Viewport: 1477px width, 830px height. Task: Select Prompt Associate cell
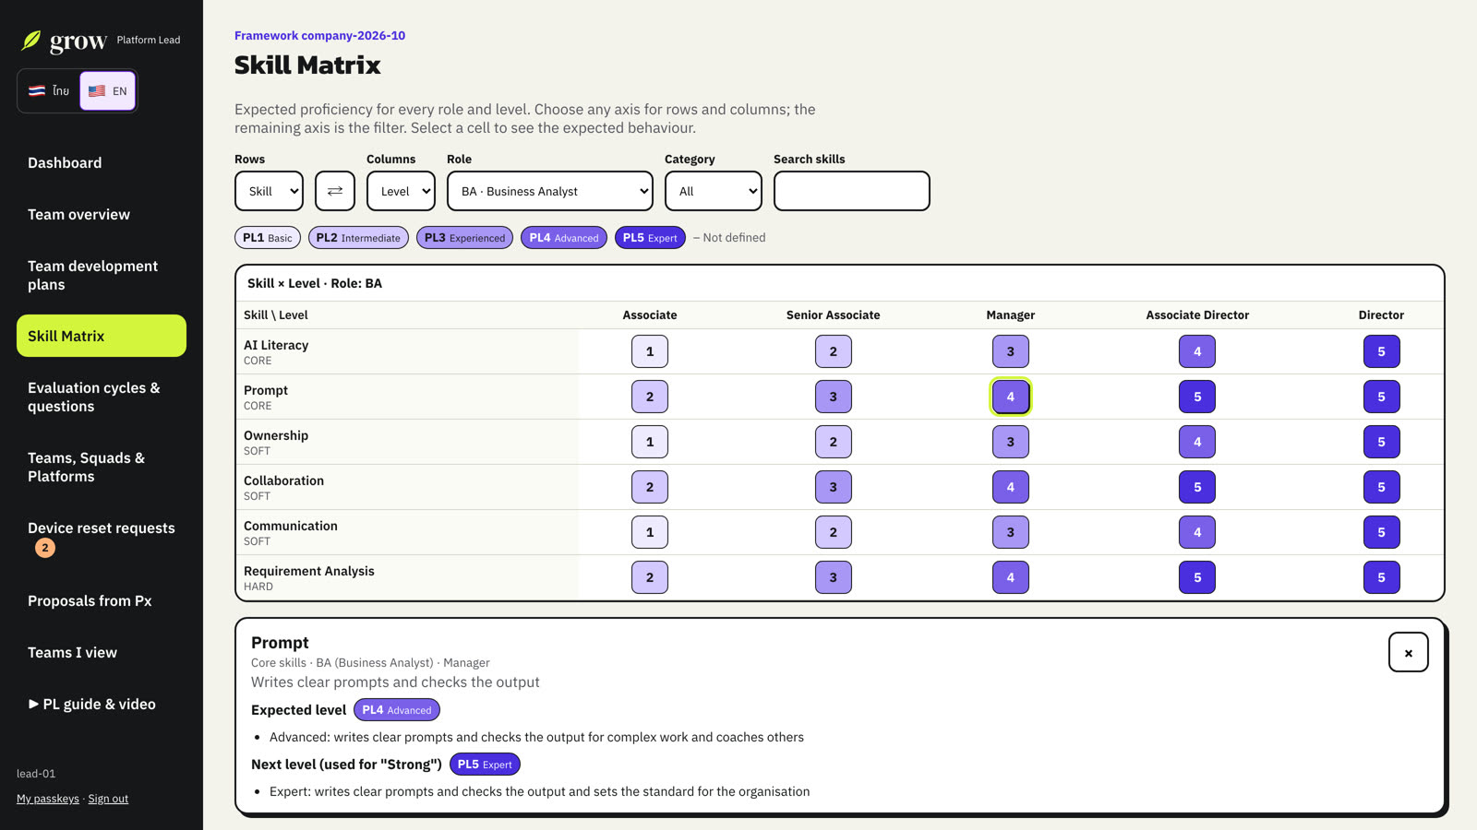pos(650,397)
